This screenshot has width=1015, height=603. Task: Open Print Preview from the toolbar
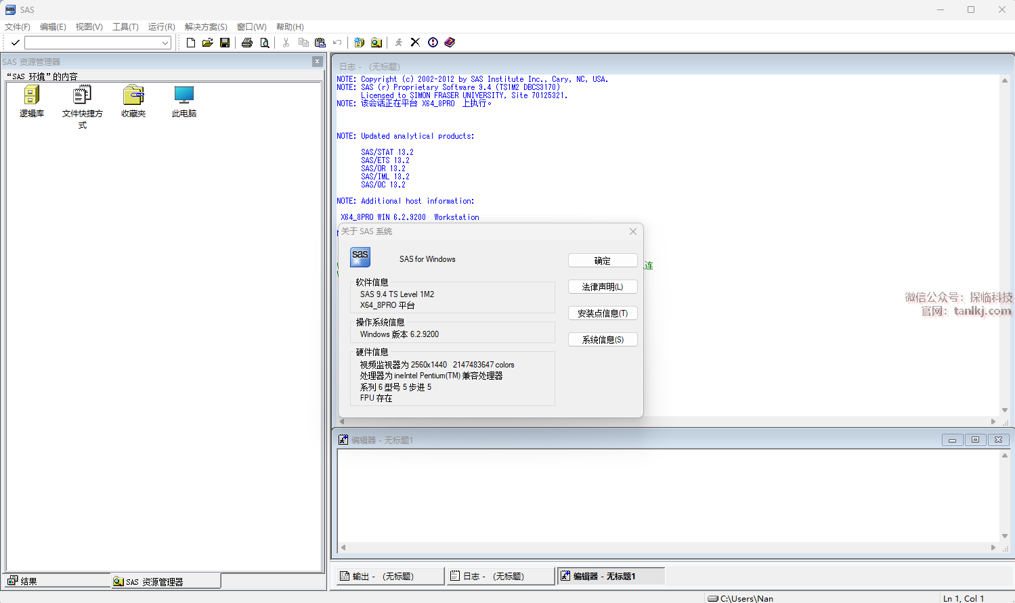coord(265,43)
